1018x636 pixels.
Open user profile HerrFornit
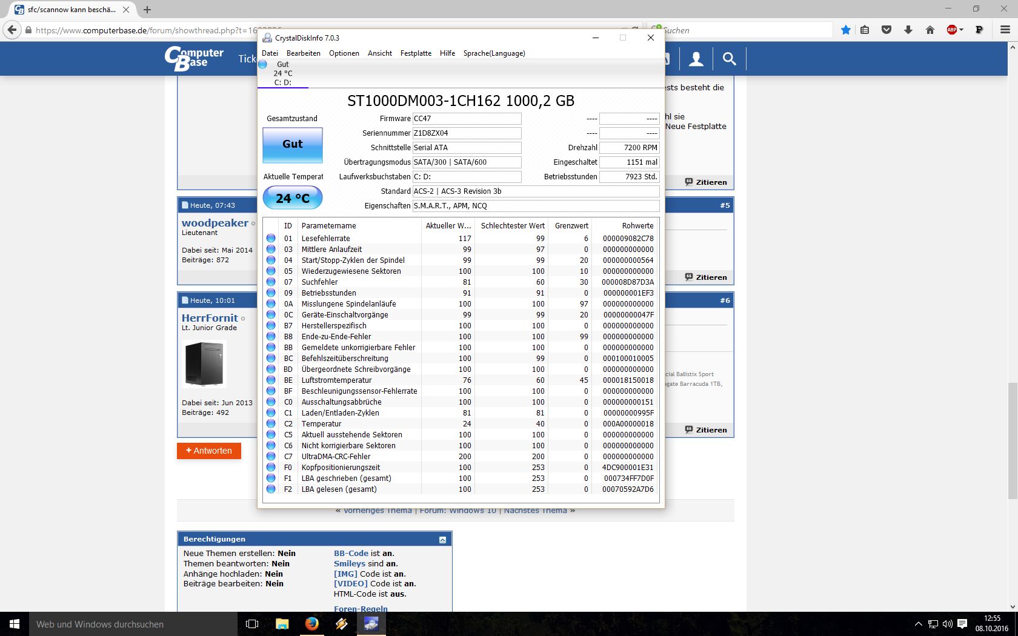[210, 318]
